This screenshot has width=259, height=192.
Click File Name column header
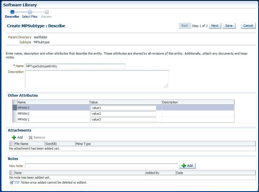coord(30,144)
